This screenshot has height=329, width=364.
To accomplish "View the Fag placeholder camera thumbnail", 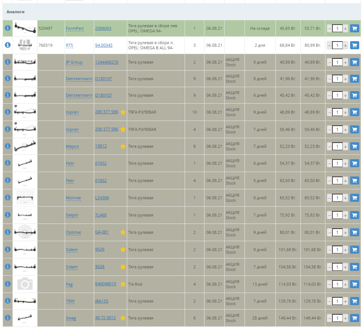I will click(25, 284).
